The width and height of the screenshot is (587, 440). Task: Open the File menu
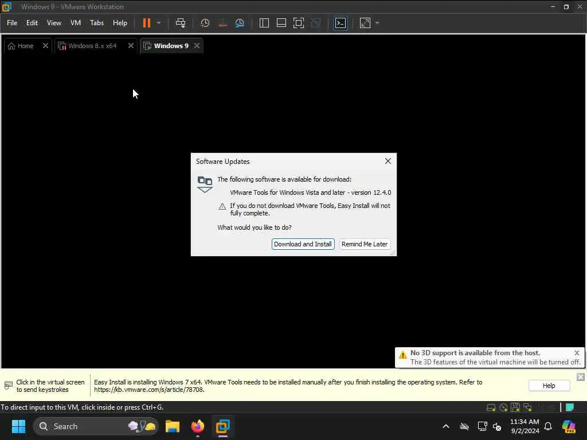pyautogui.click(x=12, y=23)
